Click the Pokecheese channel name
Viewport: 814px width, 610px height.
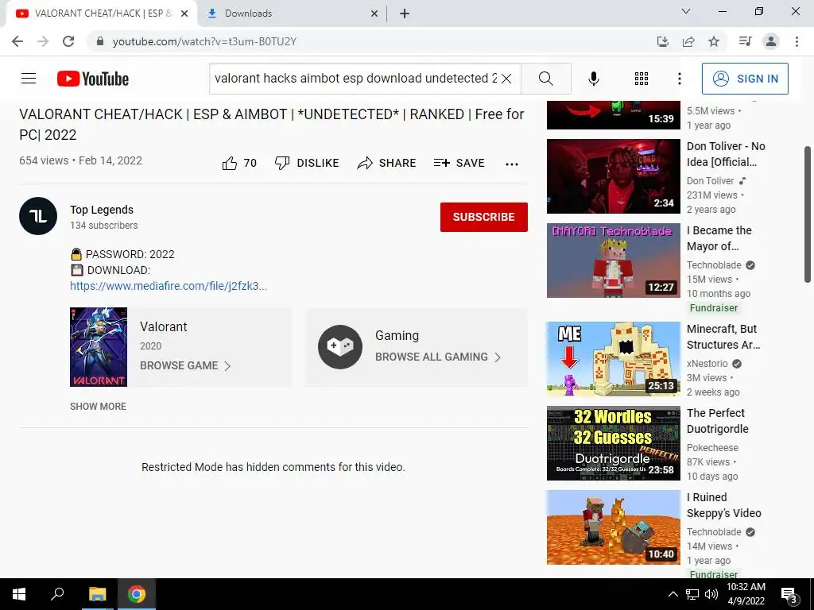[712, 447]
